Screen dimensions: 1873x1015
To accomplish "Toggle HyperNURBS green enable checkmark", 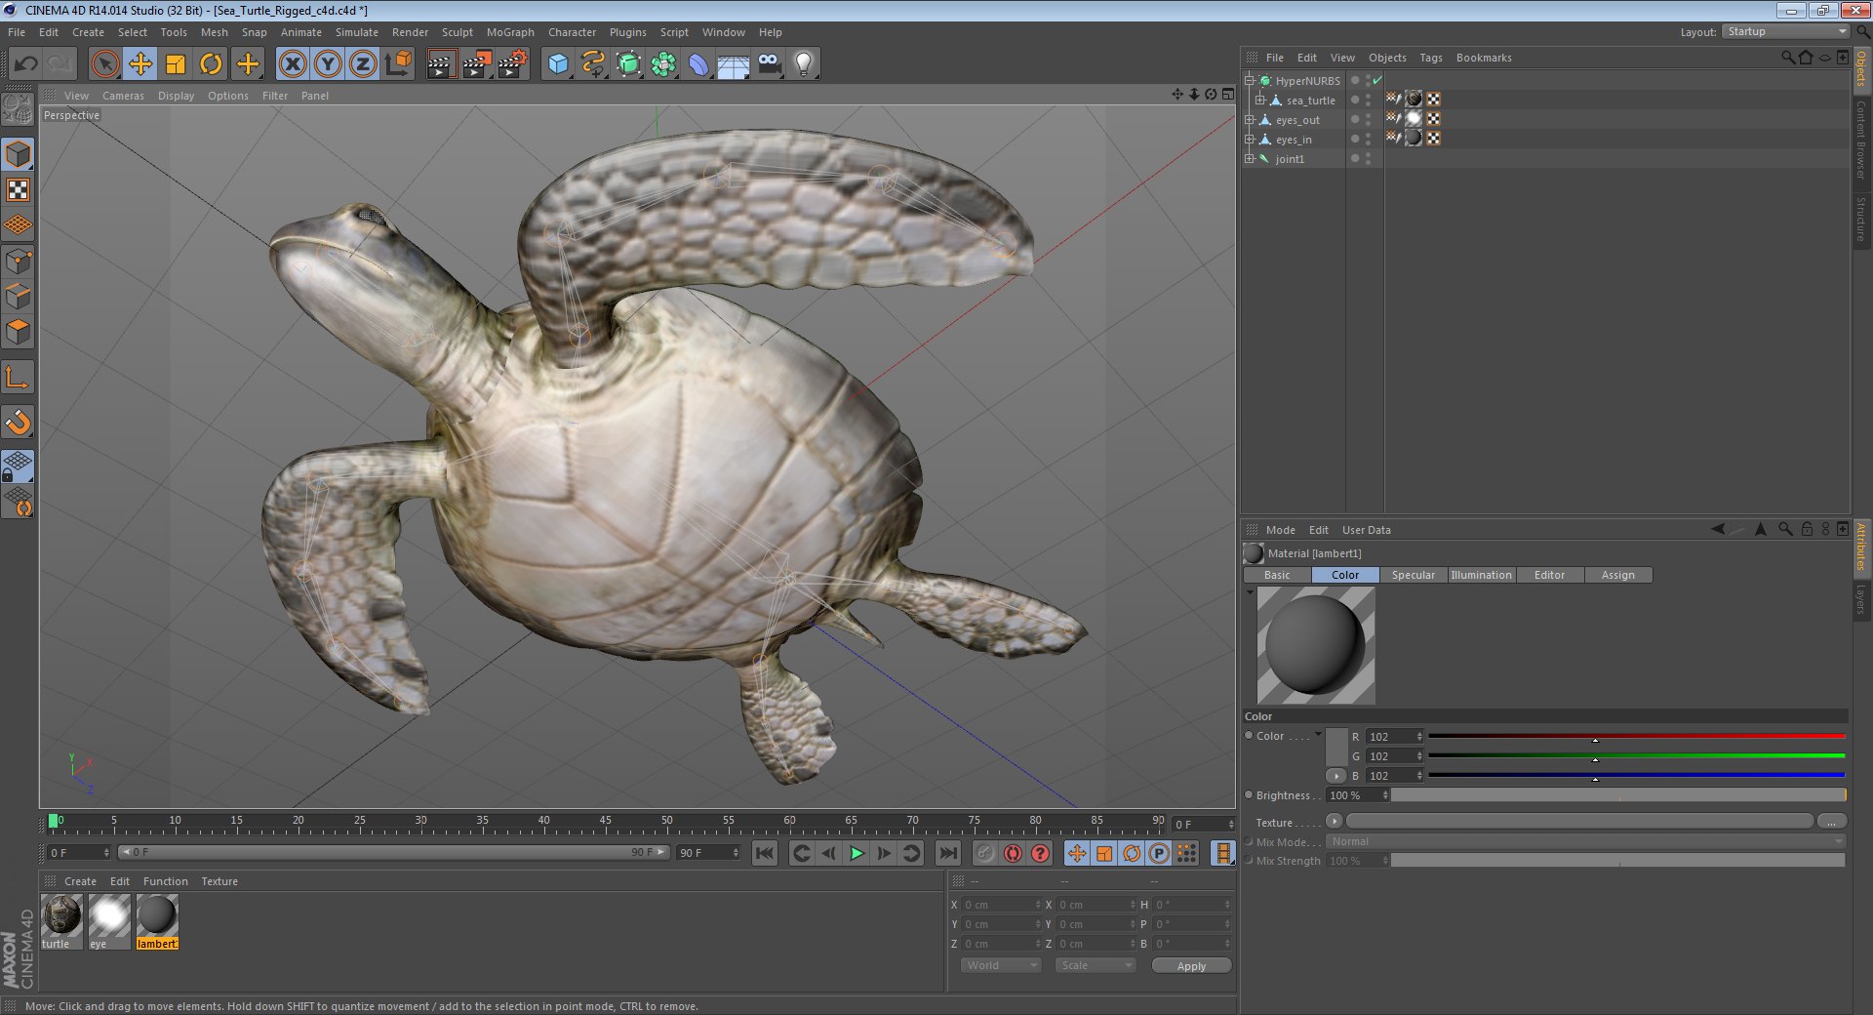I will (x=1377, y=80).
